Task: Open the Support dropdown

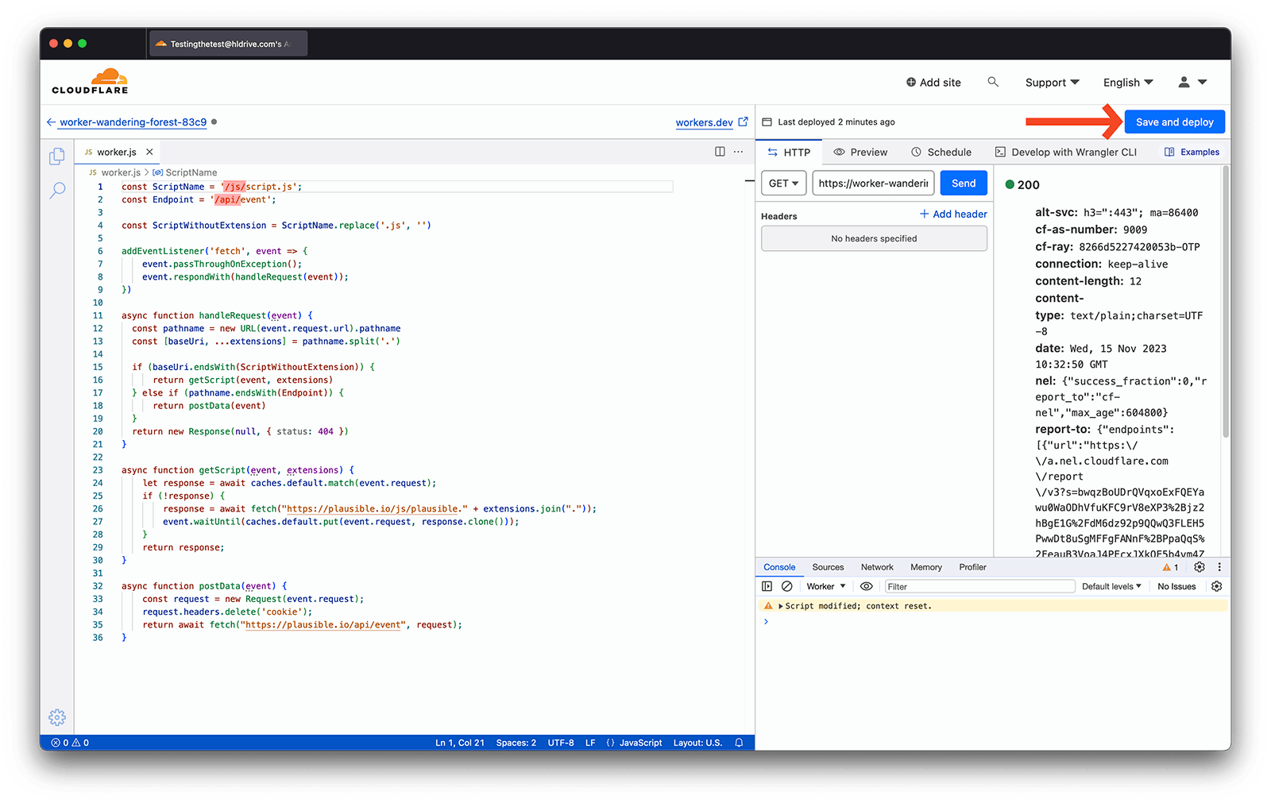Action: pyautogui.click(x=1052, y=83)
